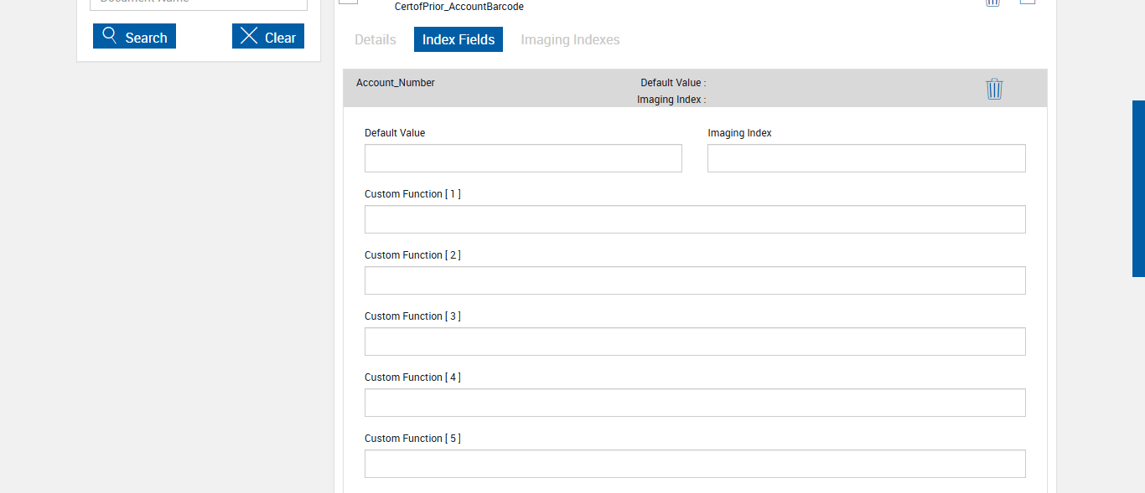The height and width of the screenshot is (493, 1145).
Task: Focus the Document Name search field
Action: pyautogui.click(x=199, y=3)
